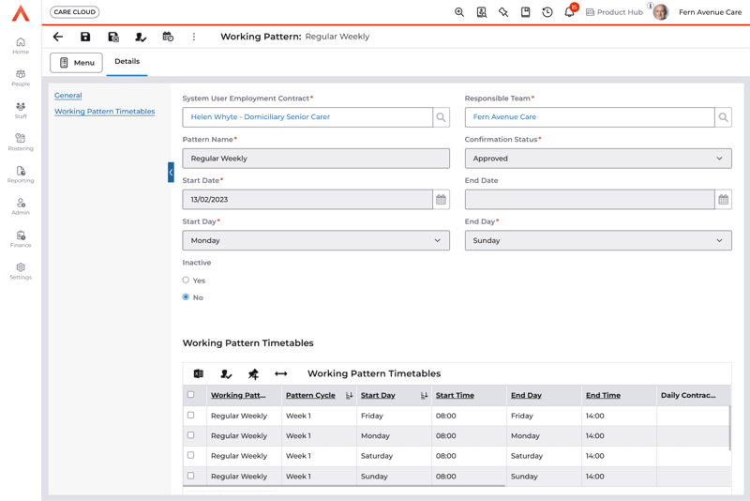
Task: Click the Pattern Name input field
Action: pos(315,159)
